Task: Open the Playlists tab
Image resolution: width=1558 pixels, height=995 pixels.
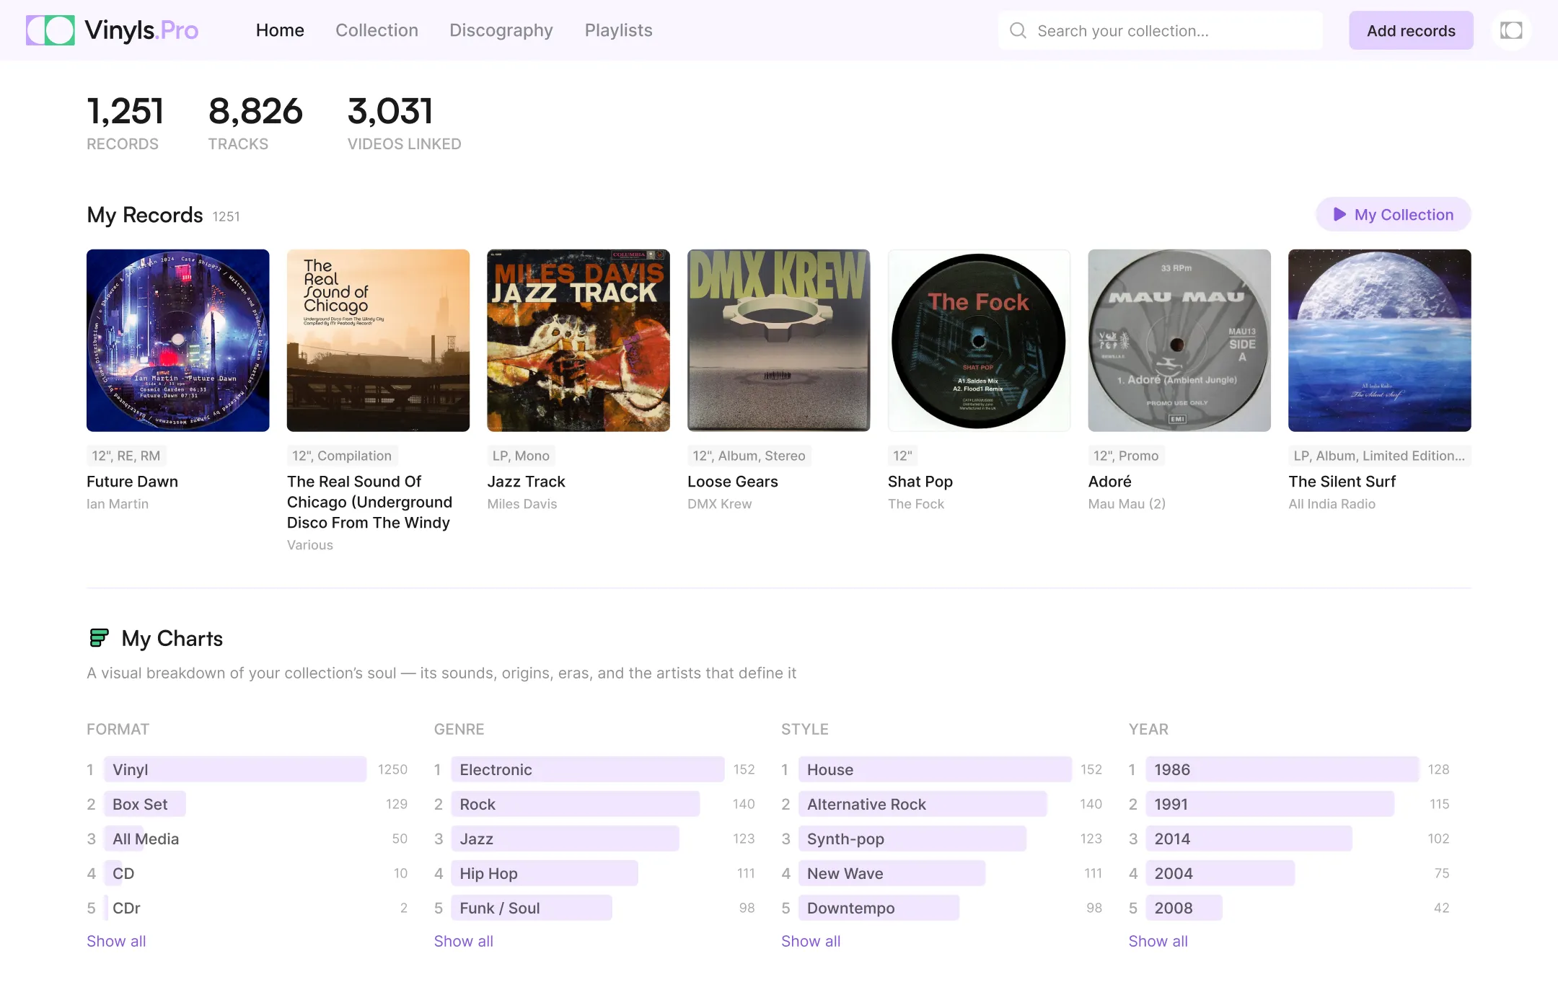Action: [618, 30]
